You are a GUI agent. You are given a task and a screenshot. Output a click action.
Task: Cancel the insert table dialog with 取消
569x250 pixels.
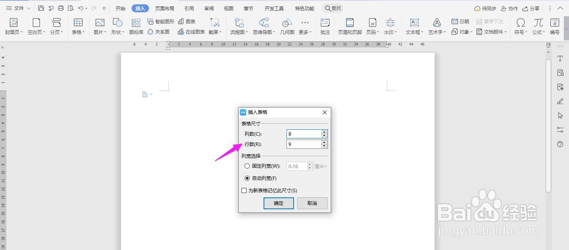(312, 203)
